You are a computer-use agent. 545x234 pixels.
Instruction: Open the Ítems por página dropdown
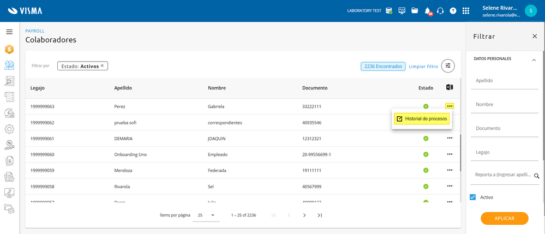tap(206, 215)
